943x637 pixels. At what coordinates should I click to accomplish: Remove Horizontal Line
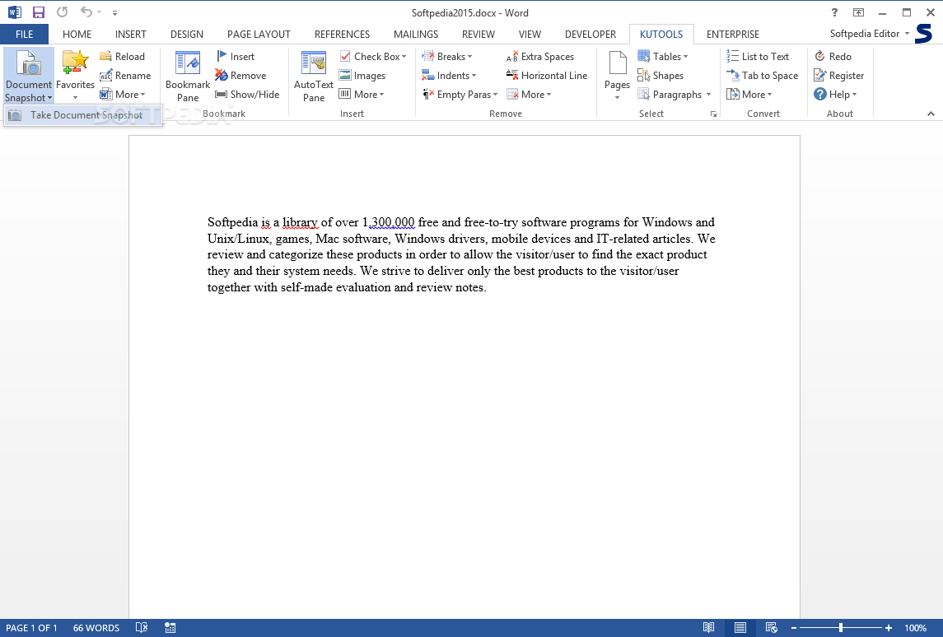click(x=547, y=76)
